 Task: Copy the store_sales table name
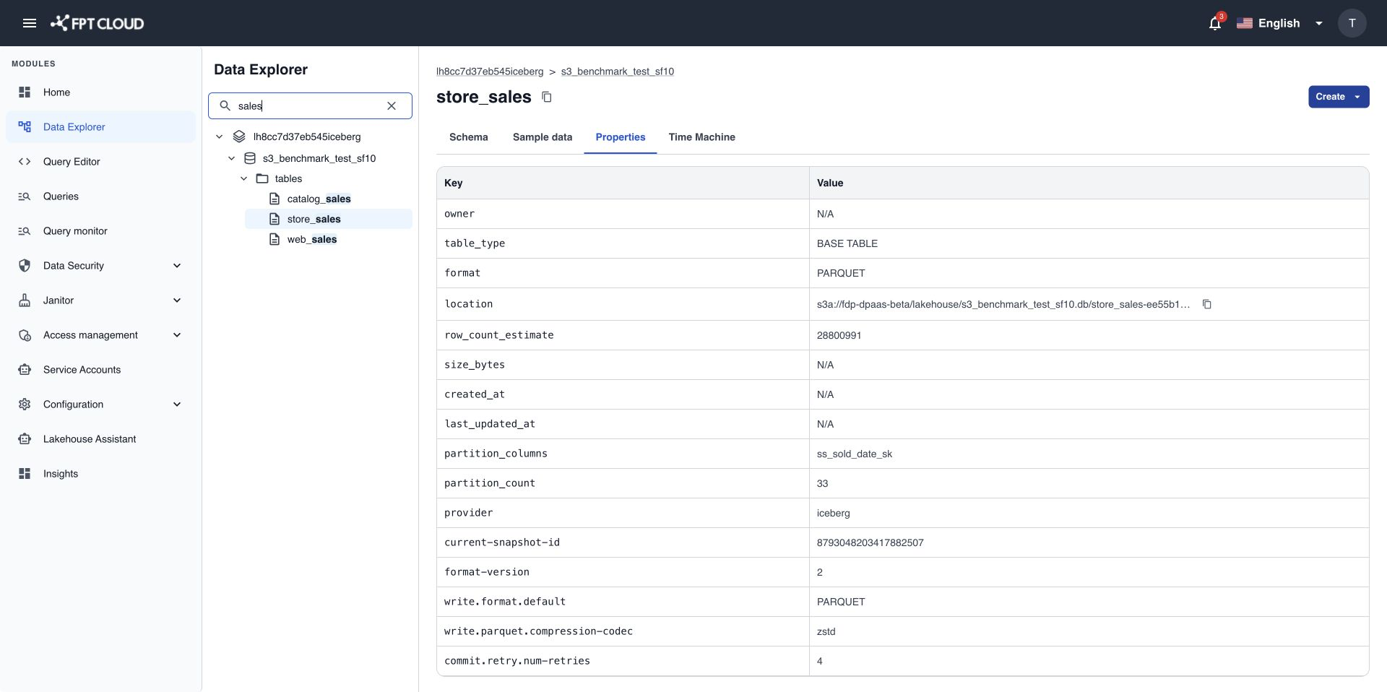[x=547, y=97]
